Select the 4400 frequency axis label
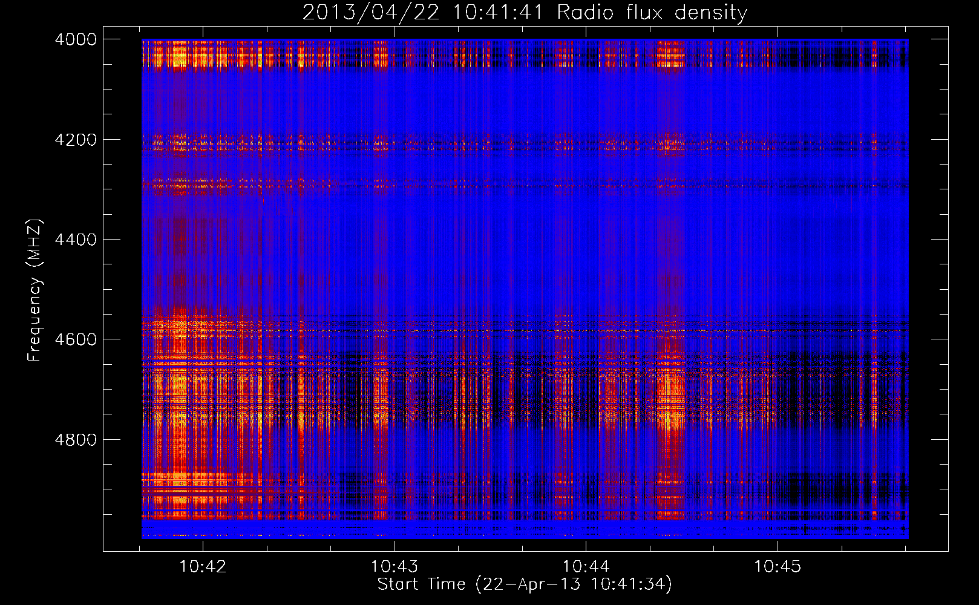This screenshot has height=605, width=979. coord(76,240)
